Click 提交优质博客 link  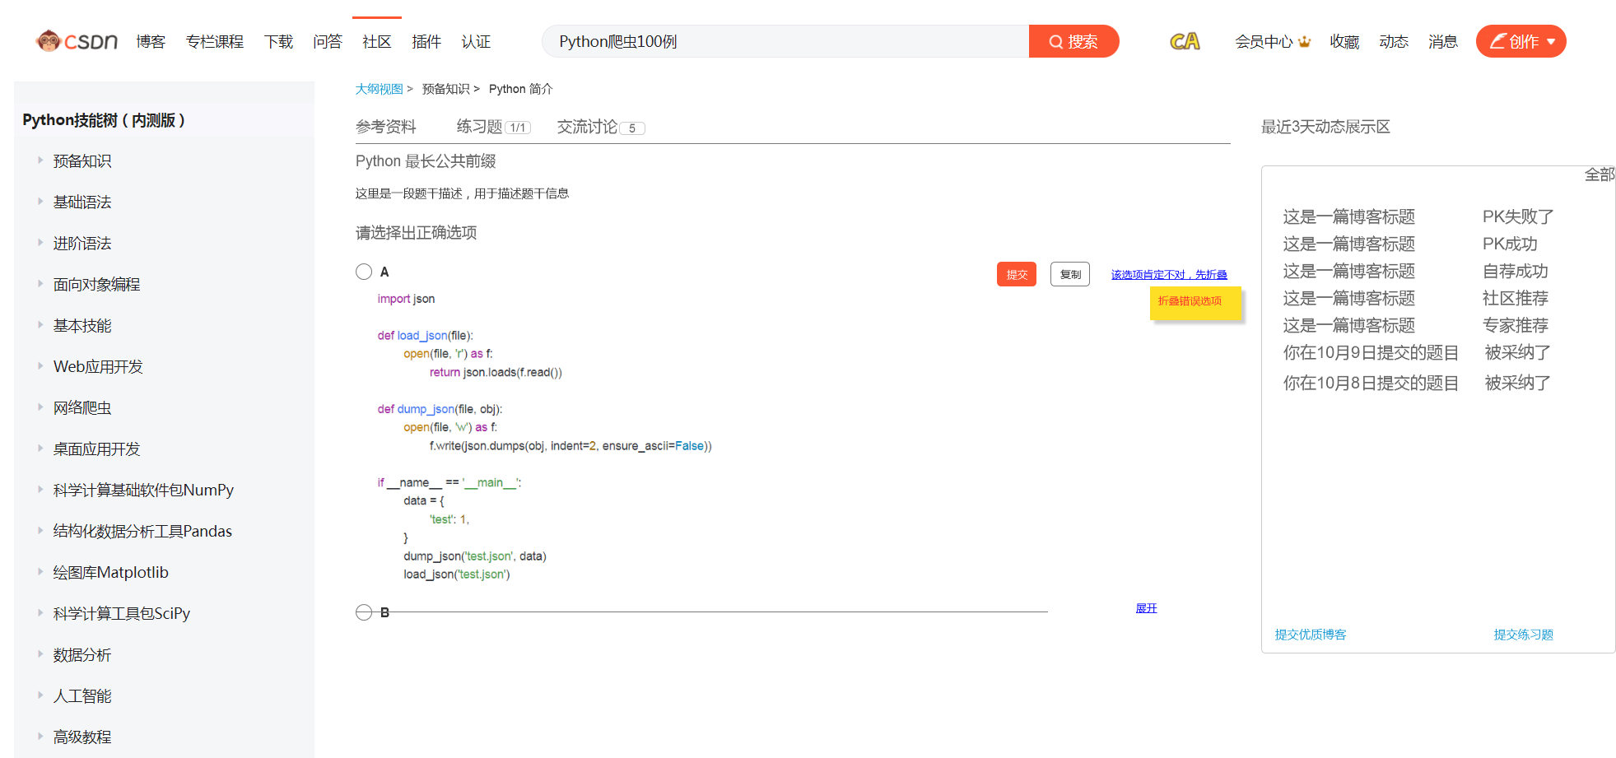point(1311,635)
